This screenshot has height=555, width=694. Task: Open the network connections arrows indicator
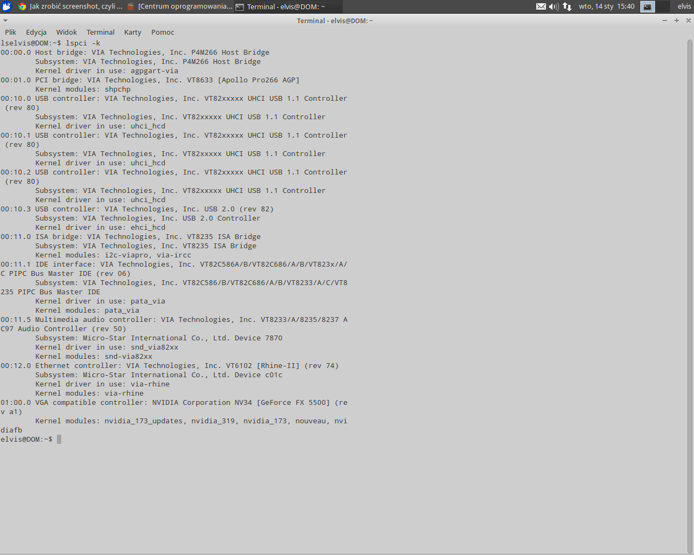click(x=567, y=7)
